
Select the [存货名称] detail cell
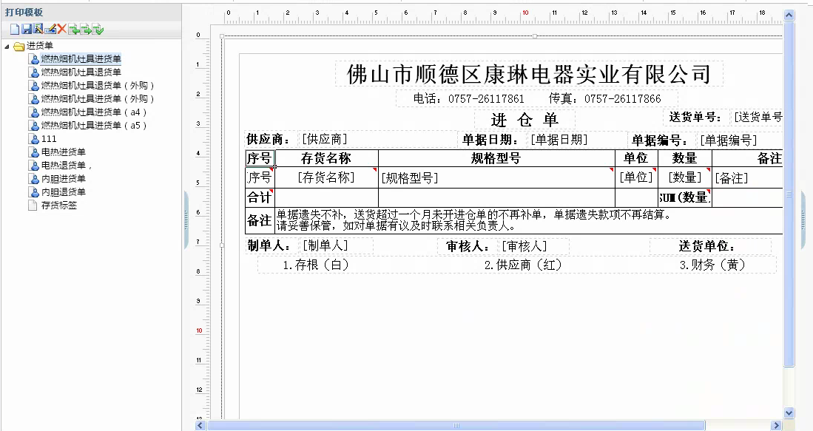(326, 177)
